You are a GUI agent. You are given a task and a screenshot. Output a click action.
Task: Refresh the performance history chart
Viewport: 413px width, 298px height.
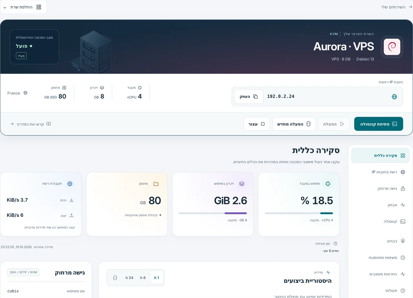click(115, 278)
